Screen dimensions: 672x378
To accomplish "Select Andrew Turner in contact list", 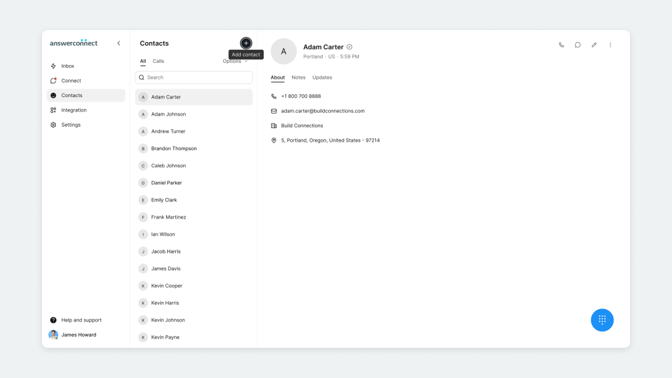I will coord(194,131).
